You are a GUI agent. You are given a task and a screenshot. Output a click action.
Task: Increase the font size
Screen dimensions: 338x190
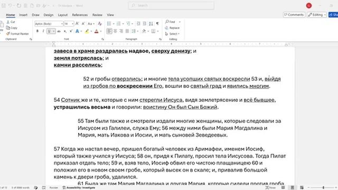tap(77, 23)
